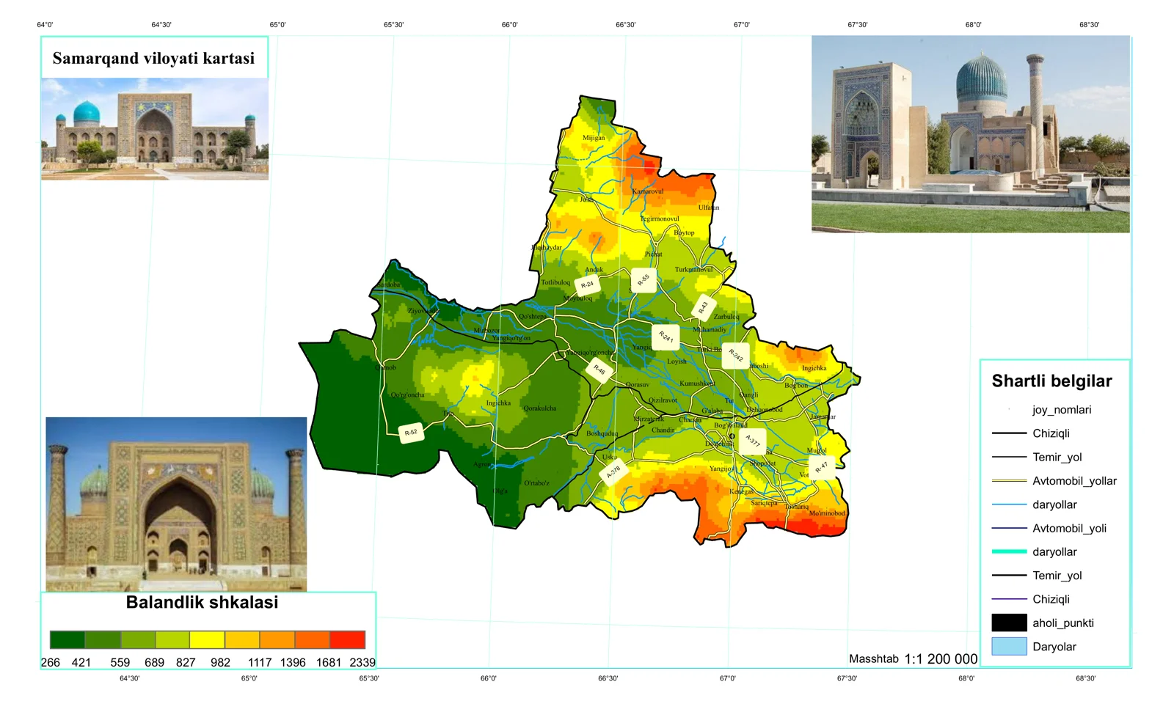Open the top-right mausoleum photo
The height and width of the screenshot is (712, 1174).
(970, 134)
